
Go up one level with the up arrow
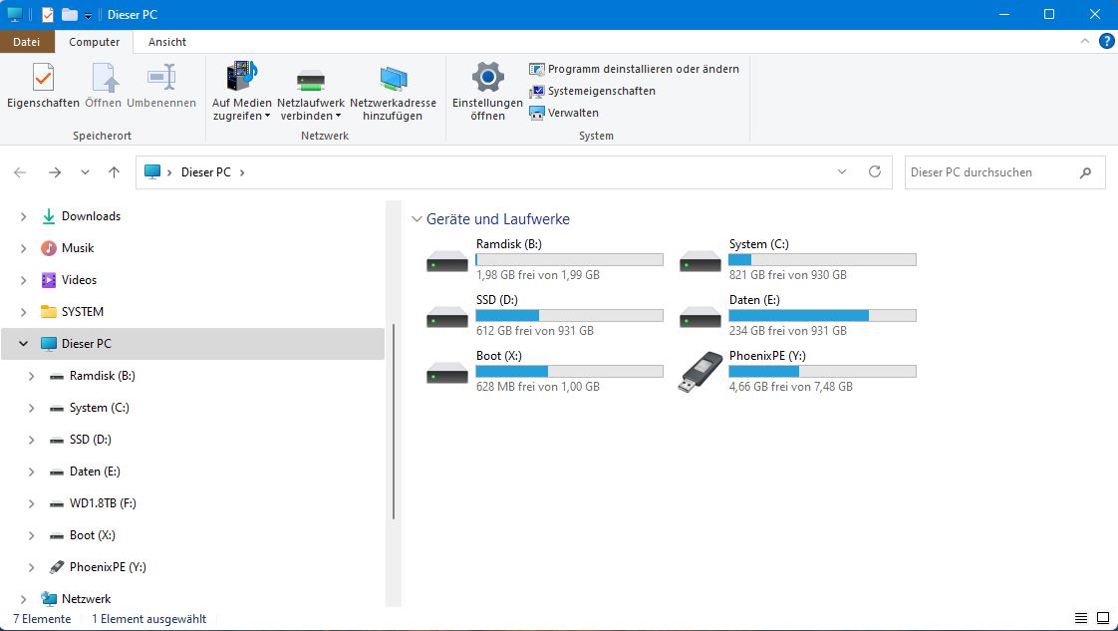coord(114,172)
